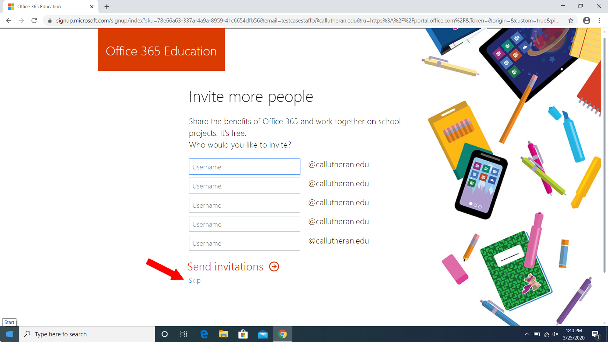Click the last Username input field
The width and height of the screenshot is (608, 342).
(244, 243)
